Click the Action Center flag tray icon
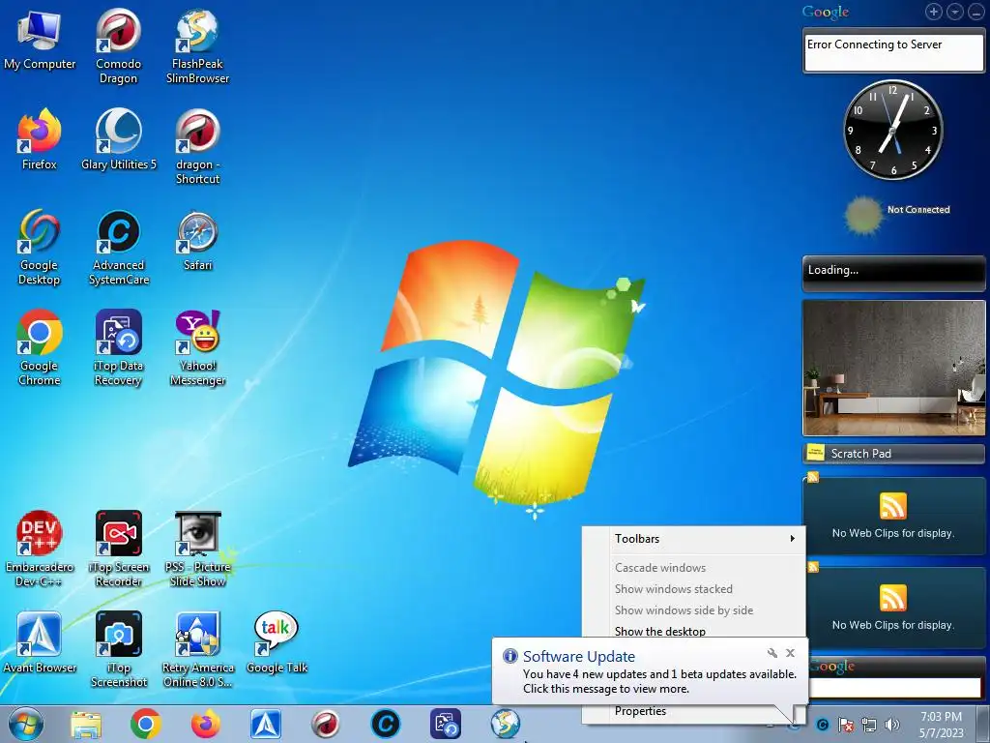 (845, 725)
